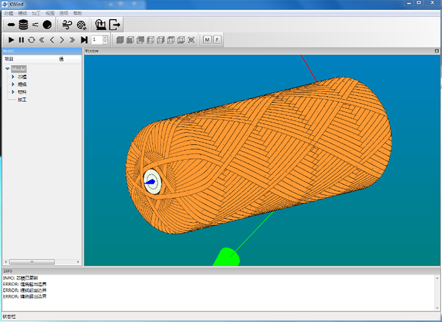This screenshot has height=322, width=442.
Task: Click the view cube icon left of zoom-fit
Action: (181, 40)
